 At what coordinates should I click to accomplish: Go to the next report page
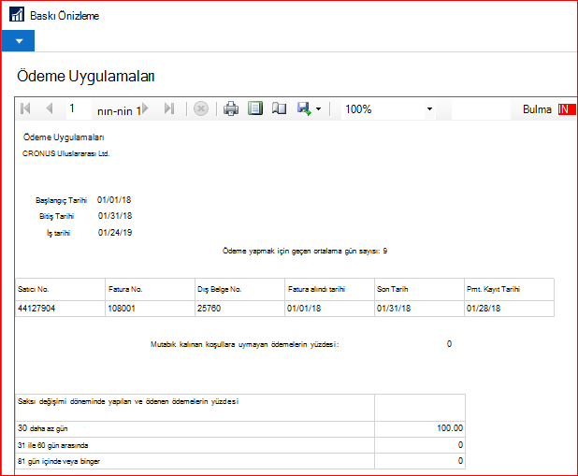145,108
